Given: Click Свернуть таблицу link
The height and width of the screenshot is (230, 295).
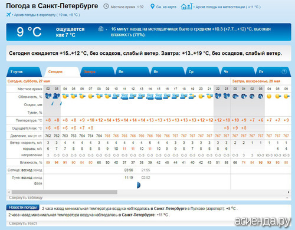Looking at the screenshot, I should [25, 198].
